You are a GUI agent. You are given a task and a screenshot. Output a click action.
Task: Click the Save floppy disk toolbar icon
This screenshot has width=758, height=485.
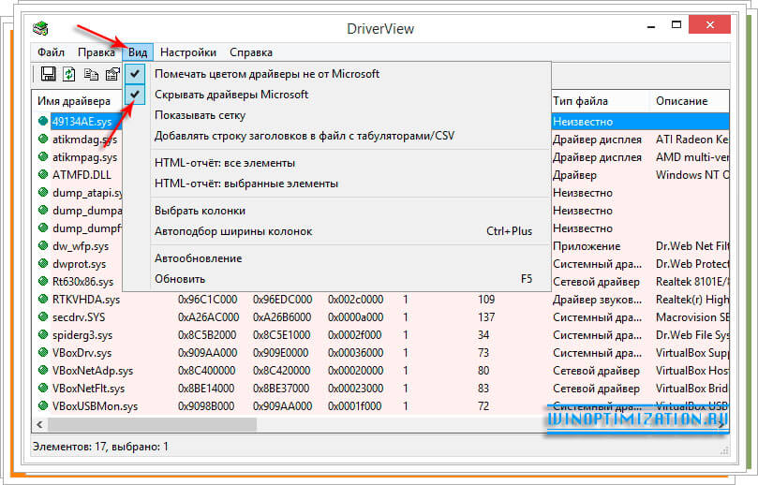click(x=49, y=75)
